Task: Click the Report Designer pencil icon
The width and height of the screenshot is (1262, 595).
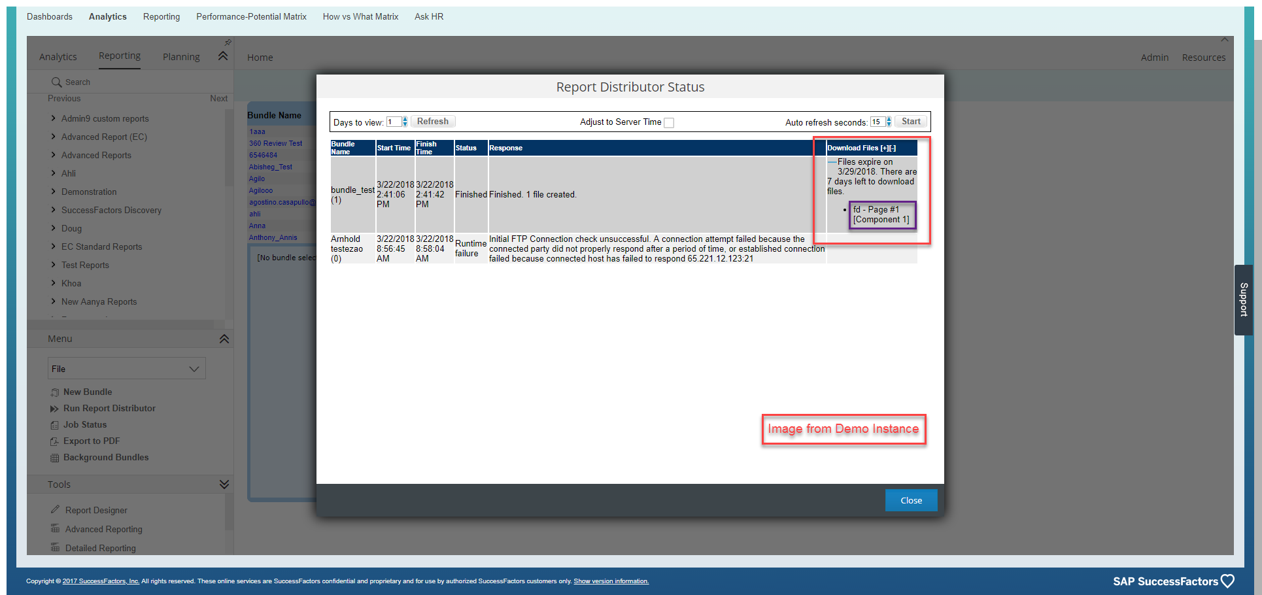Action: 56,509
